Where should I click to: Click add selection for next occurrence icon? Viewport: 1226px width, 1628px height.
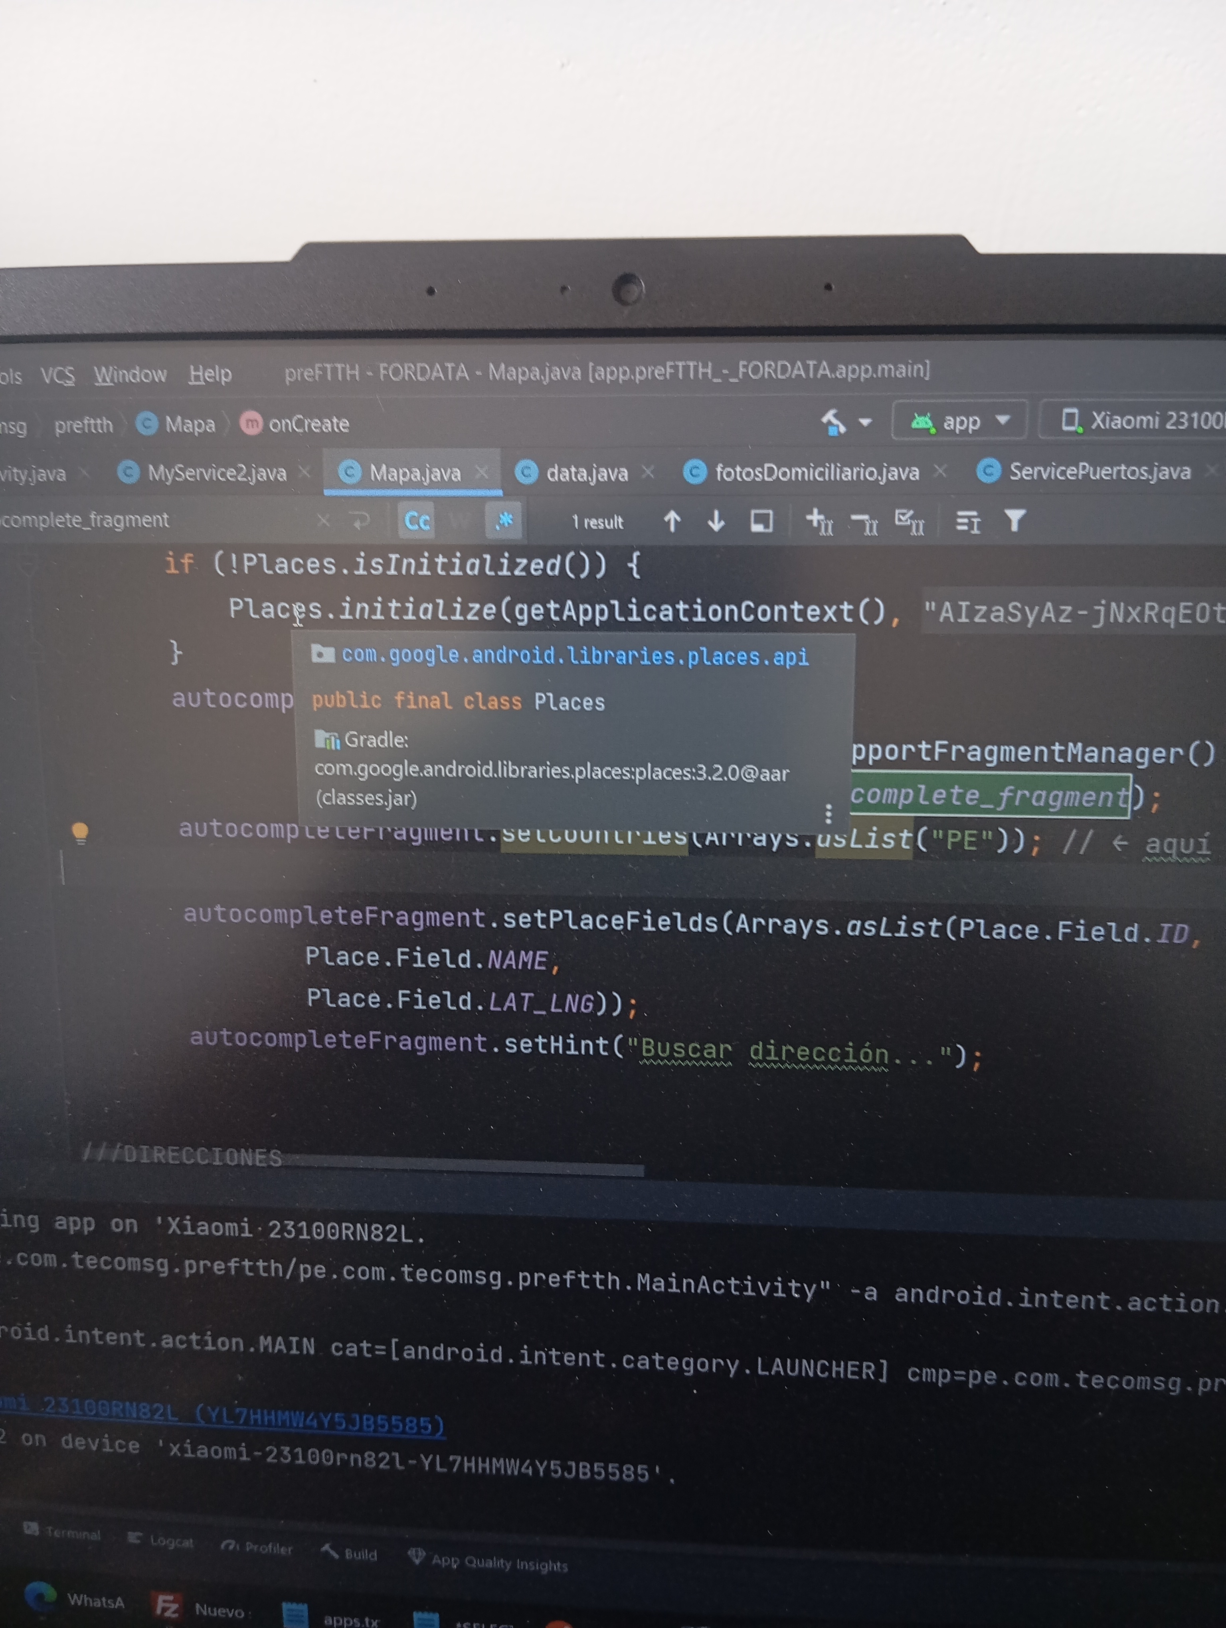click(819, 522)
